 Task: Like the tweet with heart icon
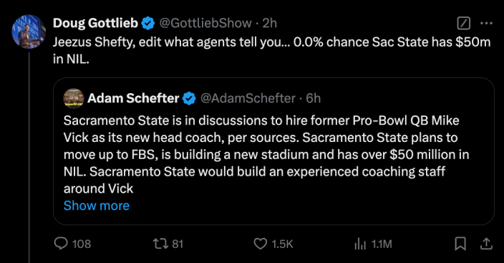point(260,244)
